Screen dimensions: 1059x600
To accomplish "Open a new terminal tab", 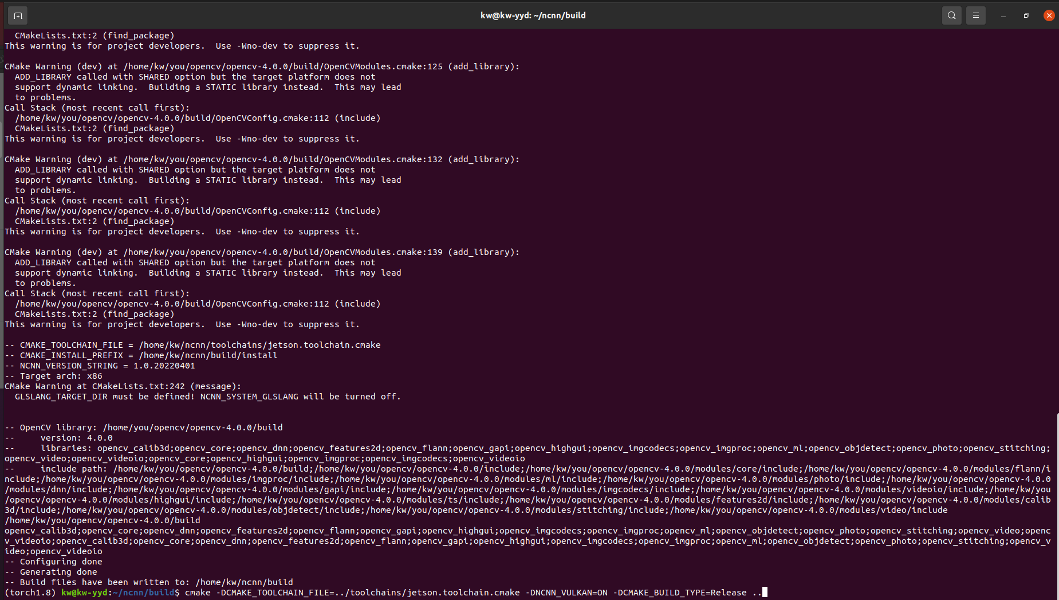I will pyautogui.click(x=18, y=15).
